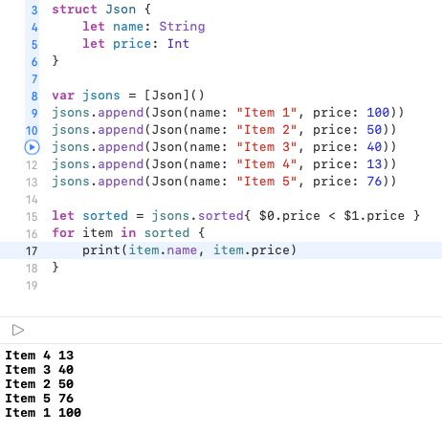Viewport: 442px width, 433px height.
Task: Click the sorted closure '$0.price < $1.price'
Action: pos(332,216)
